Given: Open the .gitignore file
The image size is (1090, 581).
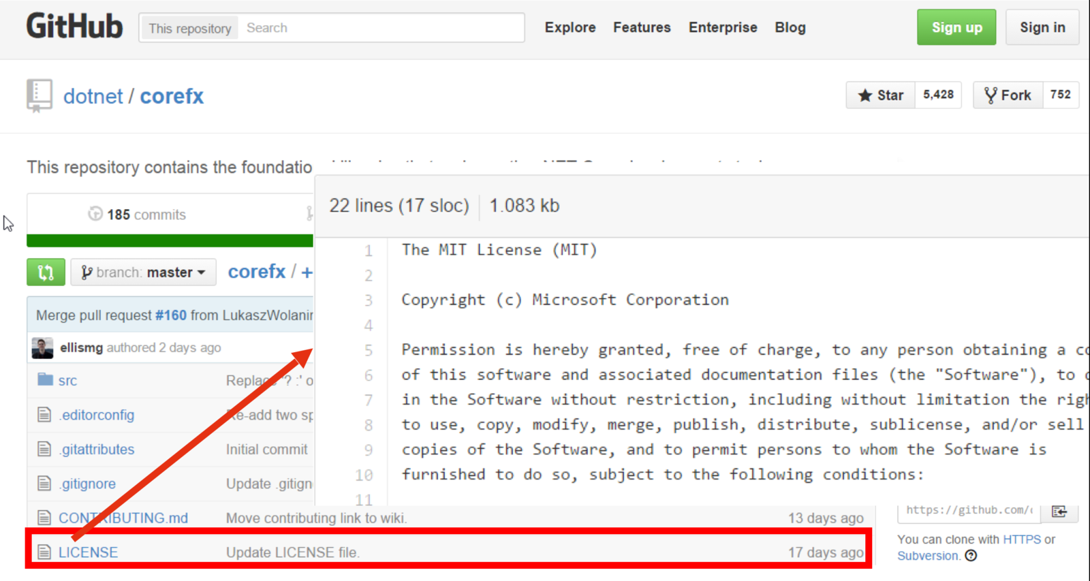Looking at the screenshot, I should [87, 484].
